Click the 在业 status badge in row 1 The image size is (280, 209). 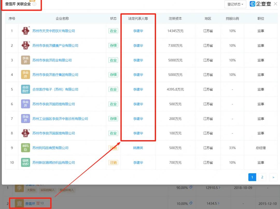click(113, 31)
